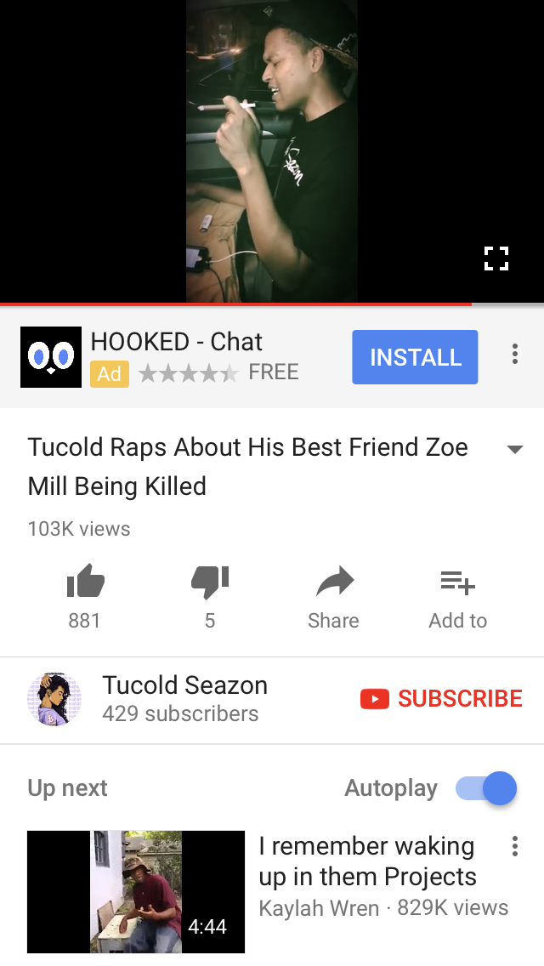Click the Share arrow icon
This screenshot has height=966, width=544.
coord(335,582)
